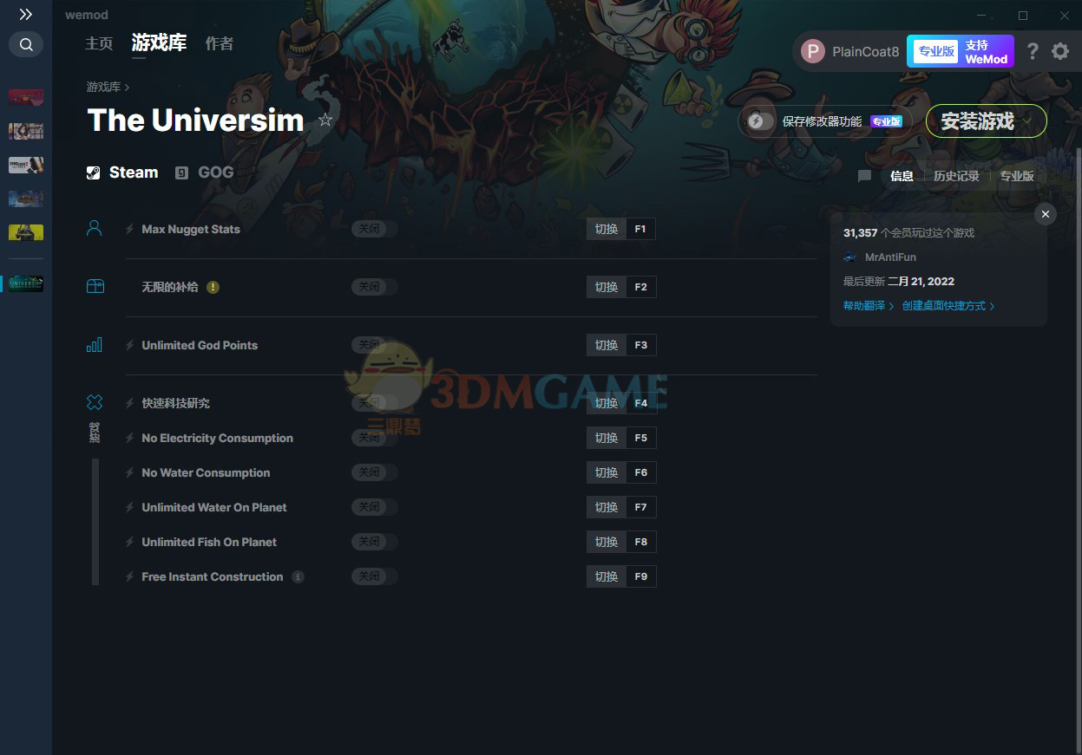Click the lightning icon beside No Water Consumption

tap(130, 472)
